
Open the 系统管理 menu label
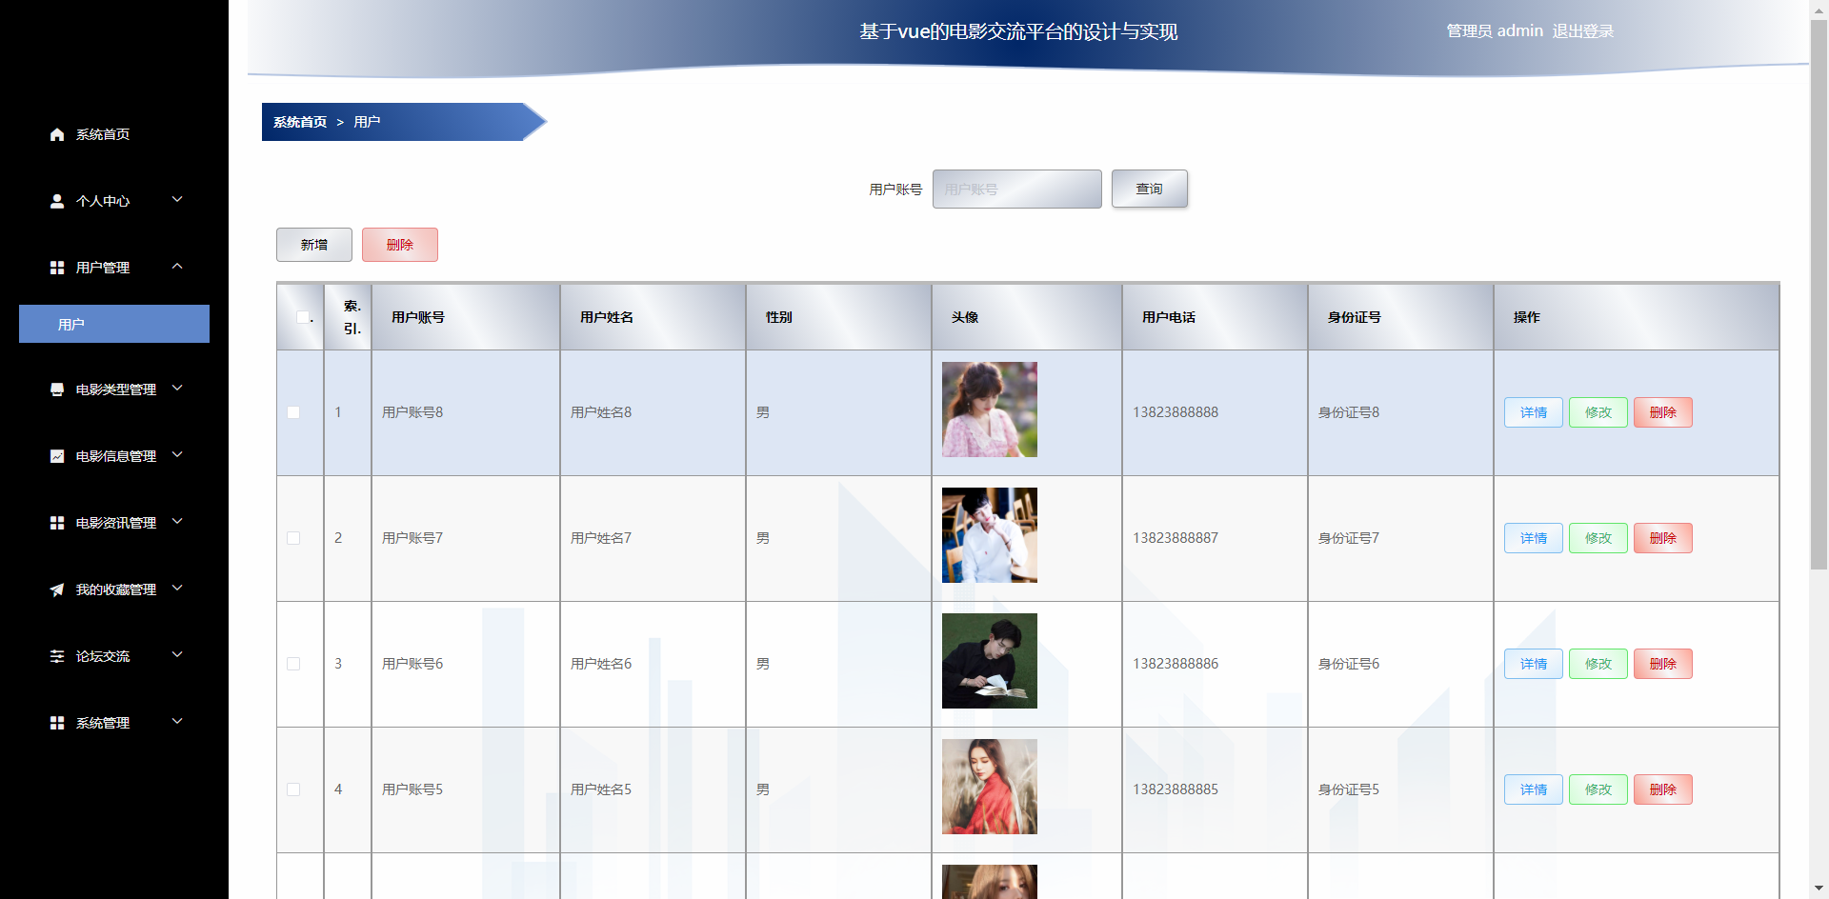[x=103, y=723]
